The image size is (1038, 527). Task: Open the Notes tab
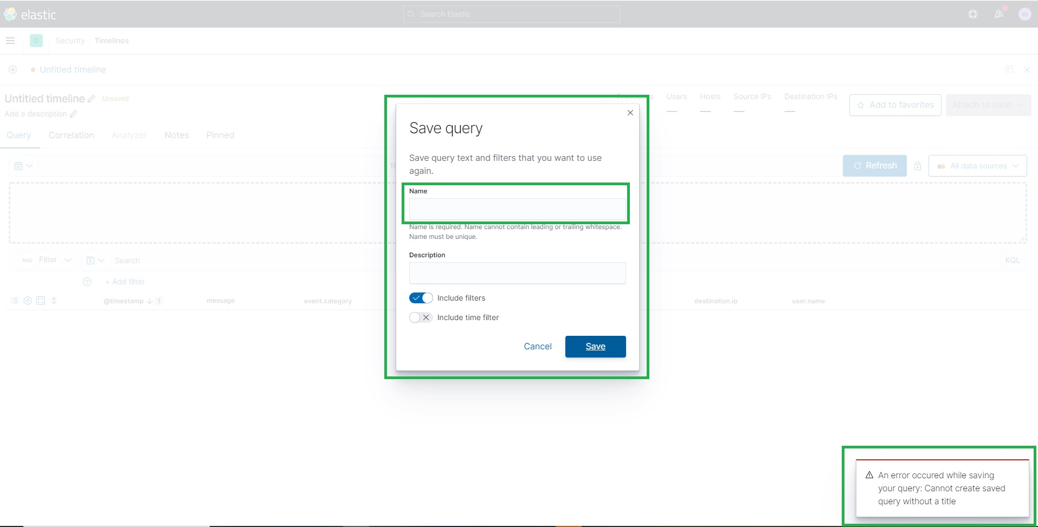coord(177,135)
